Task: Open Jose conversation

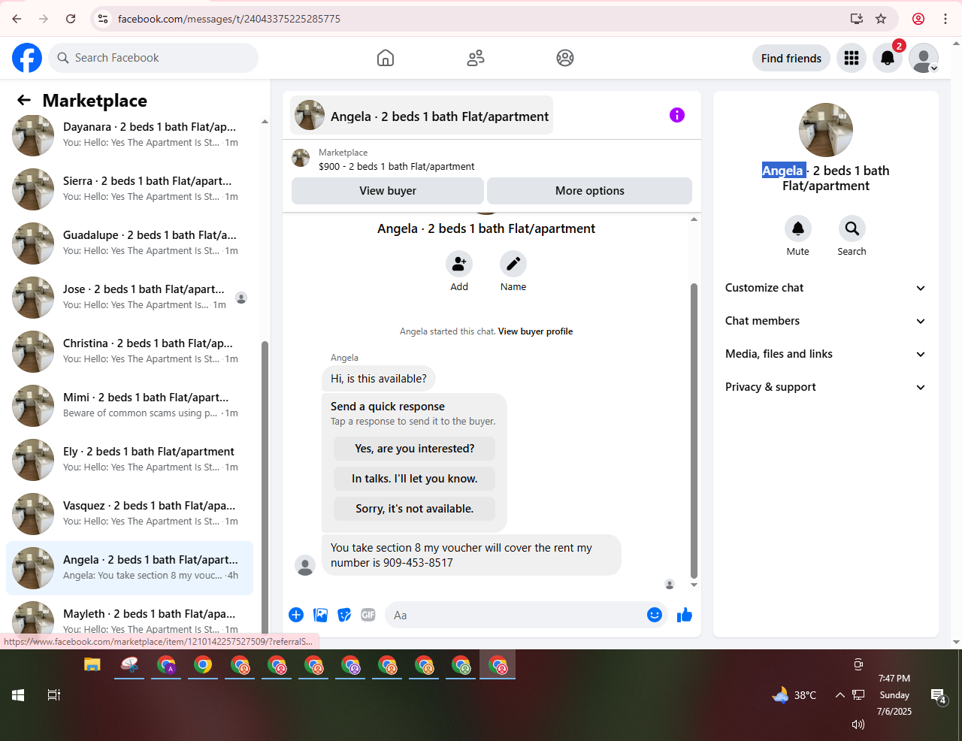Action: pyautogui.click(x=129, y=298)
